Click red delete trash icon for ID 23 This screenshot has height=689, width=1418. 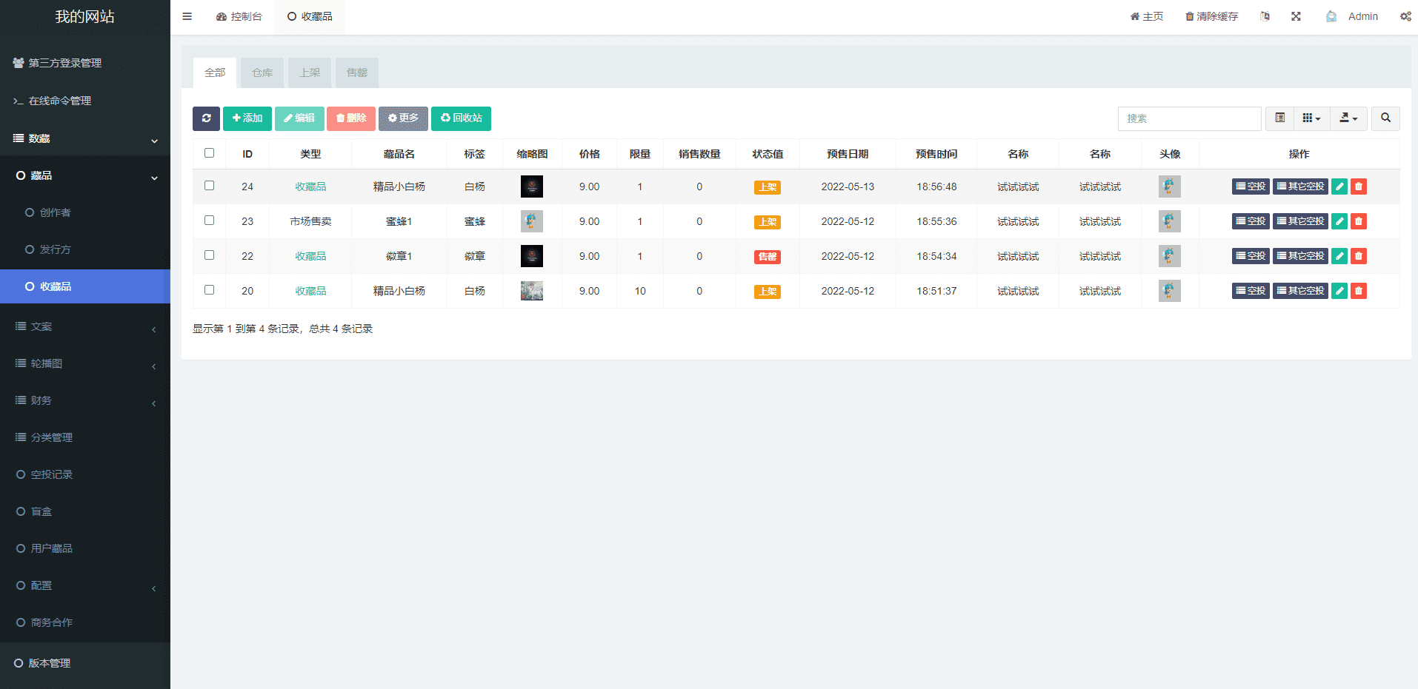click(x=1358, y=221)
